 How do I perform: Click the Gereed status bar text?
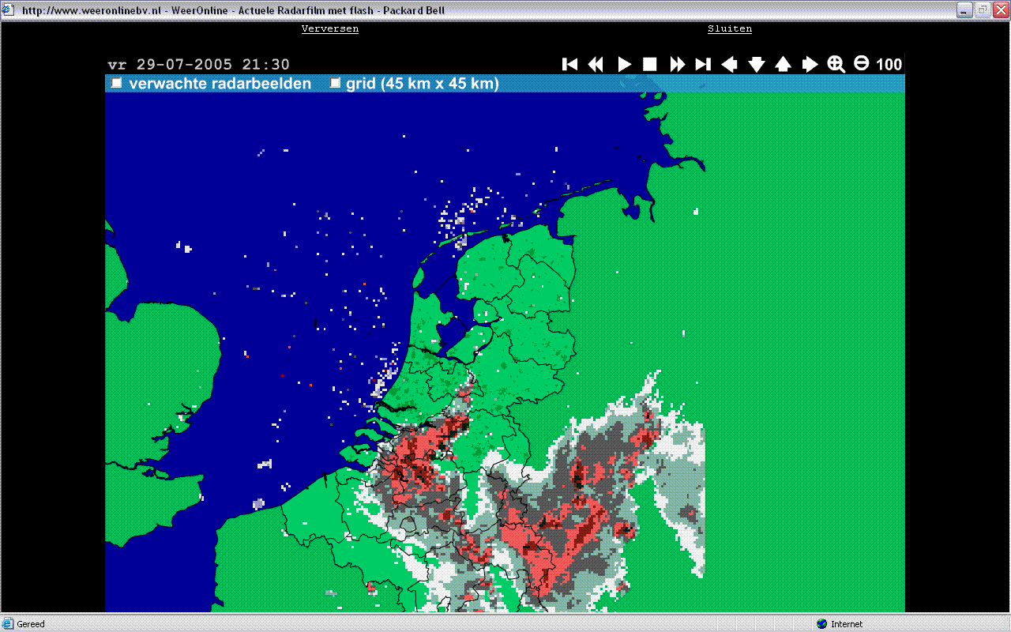click(x=31, y=624)
